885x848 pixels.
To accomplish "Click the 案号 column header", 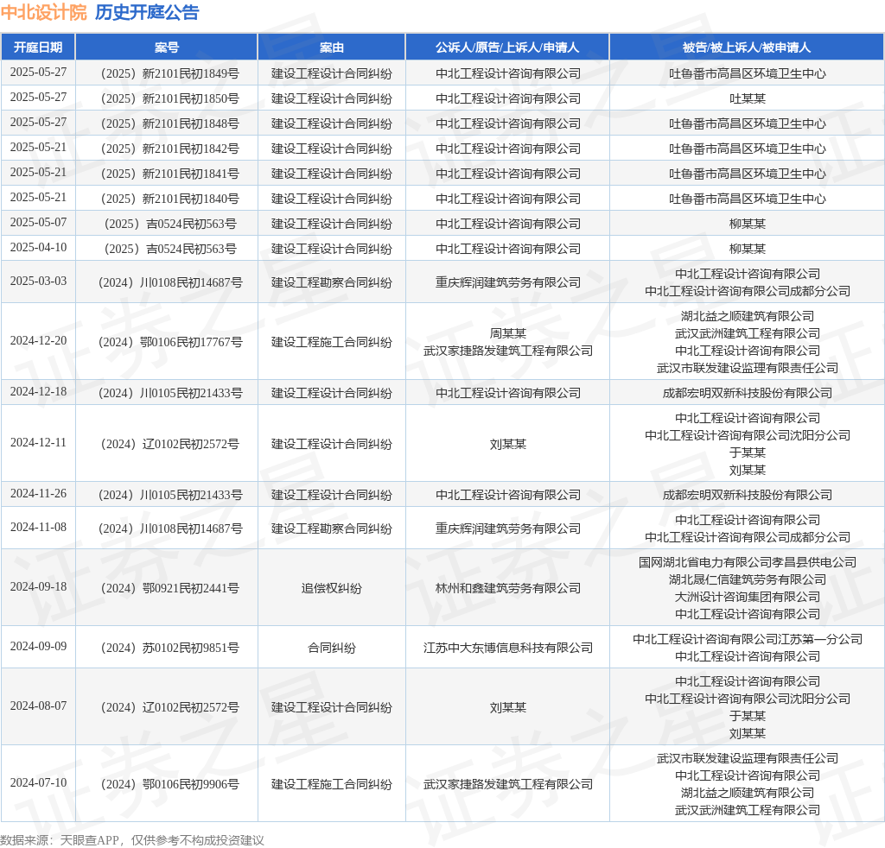I will 167,47.
